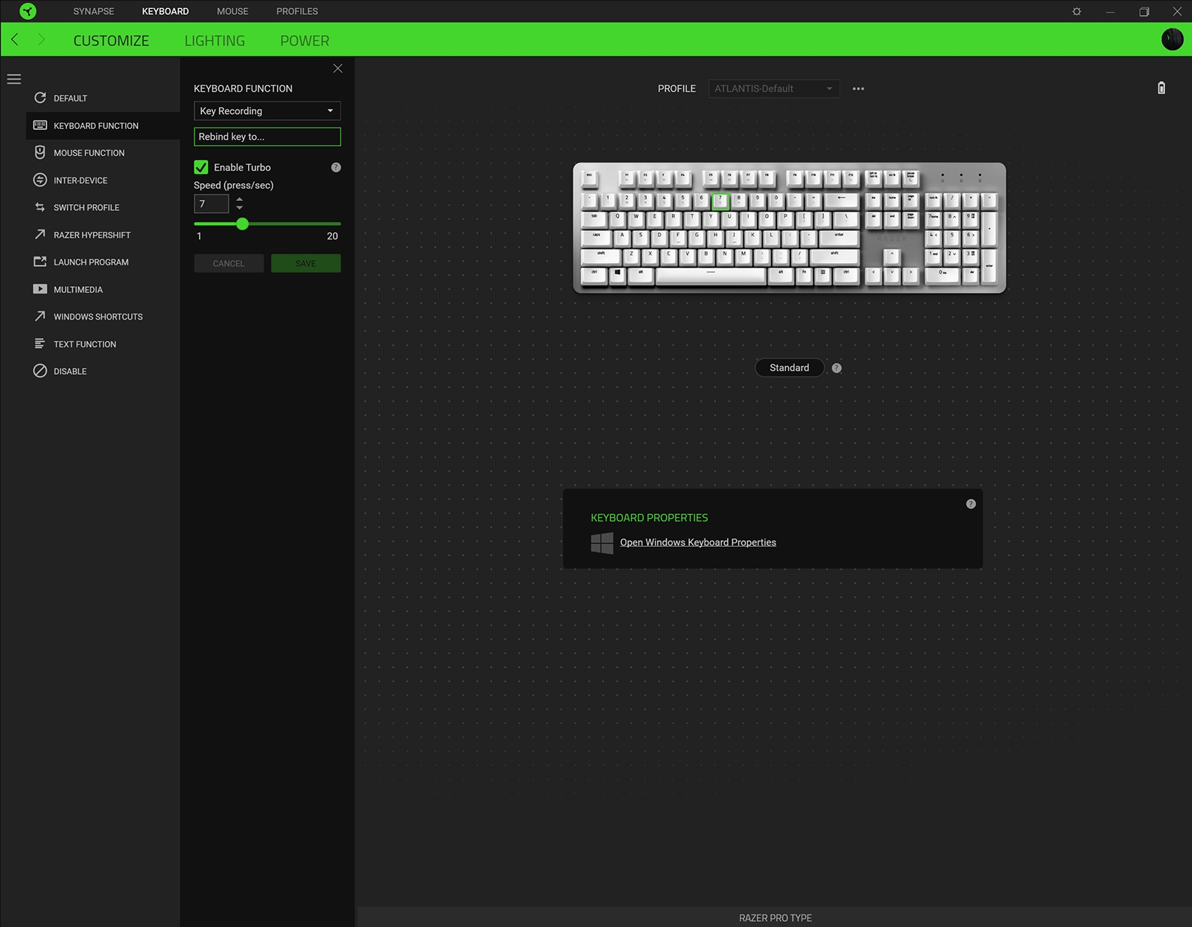Select the up arrow key on keyboard image
The height and width of the screenshot is (927, 1192).
tap(892, 257)
